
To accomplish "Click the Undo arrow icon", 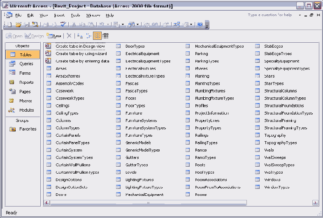I will pyautogui.click(x=102, y=25).
